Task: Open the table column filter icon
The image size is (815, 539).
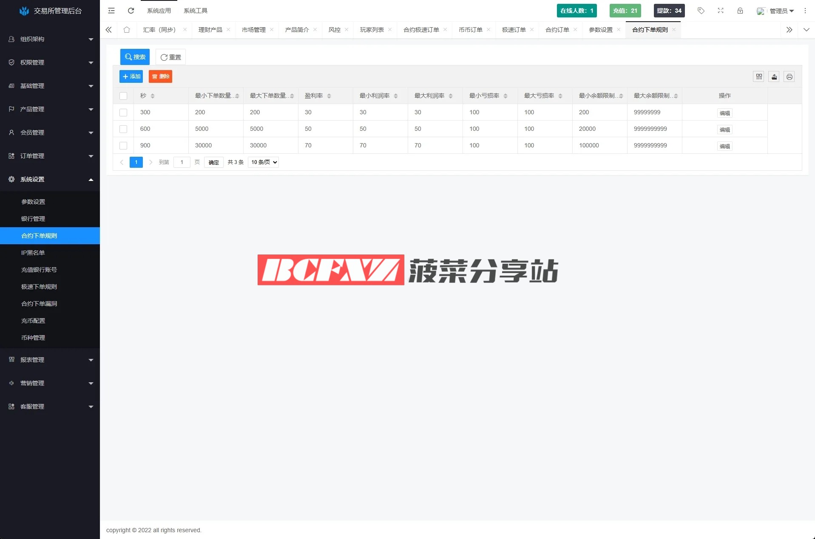Action: pos(759,77)
